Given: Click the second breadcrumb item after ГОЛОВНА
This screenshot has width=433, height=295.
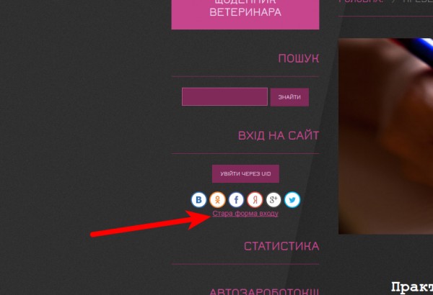Looking at the screenshot, I should click(x=418, y=1).
